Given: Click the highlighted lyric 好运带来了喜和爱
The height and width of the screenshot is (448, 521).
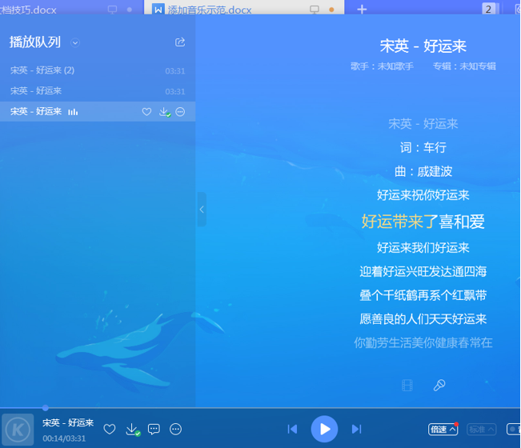Looking at the screenshot, I should click(x=423, y=222).
